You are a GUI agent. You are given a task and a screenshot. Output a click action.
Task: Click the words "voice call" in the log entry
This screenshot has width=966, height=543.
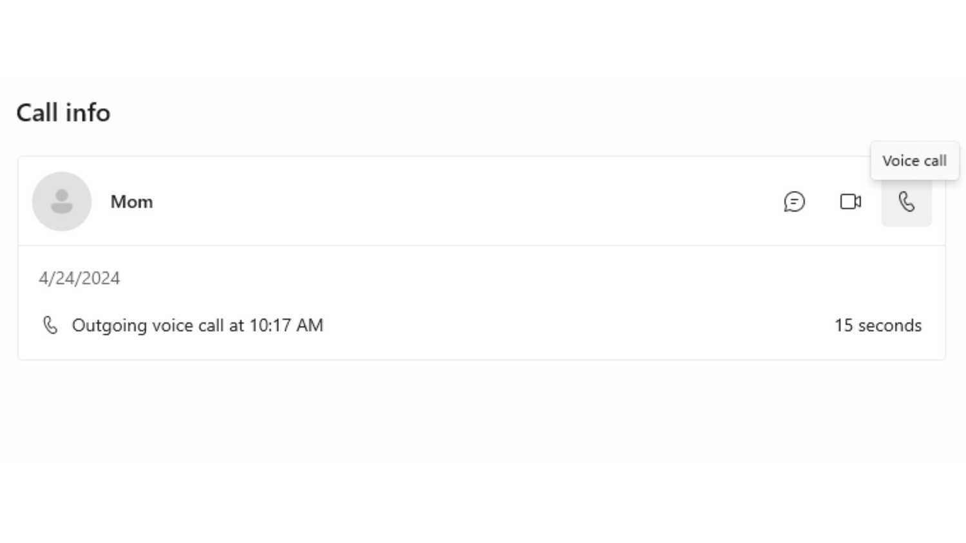tap(188, 326)
